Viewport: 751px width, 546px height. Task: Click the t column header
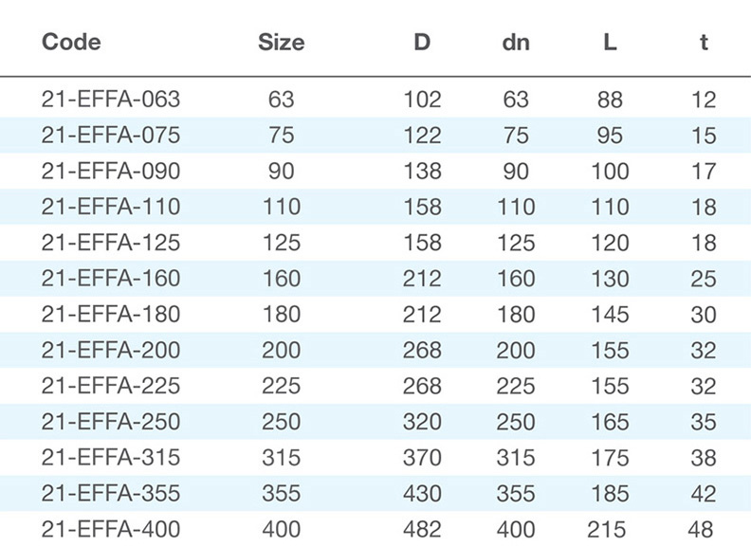704,43
